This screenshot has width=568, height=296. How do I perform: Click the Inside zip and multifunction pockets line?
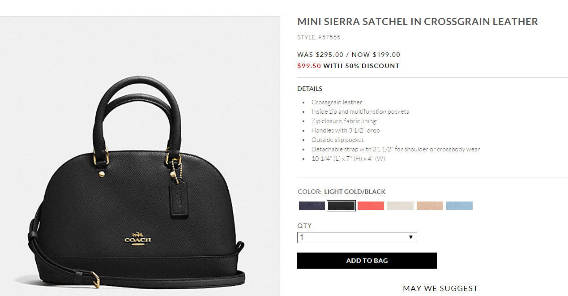[360, 112]
